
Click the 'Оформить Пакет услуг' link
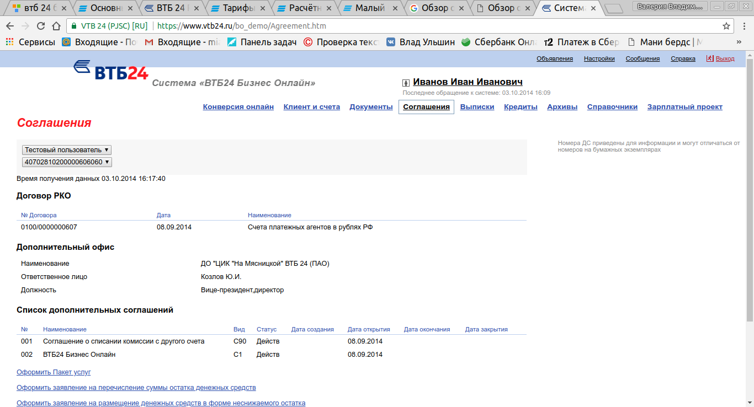pos(54,372)
